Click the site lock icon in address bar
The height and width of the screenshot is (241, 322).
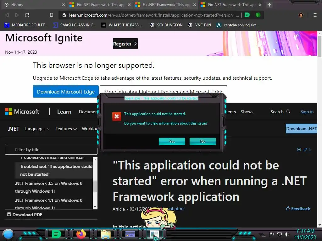point(64,15)
